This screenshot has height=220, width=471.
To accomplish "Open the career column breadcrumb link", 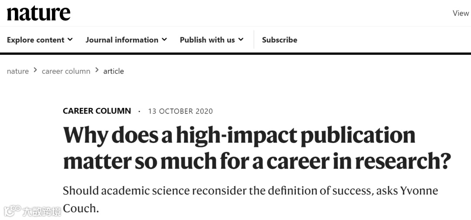I will click(x=66, y=71).
